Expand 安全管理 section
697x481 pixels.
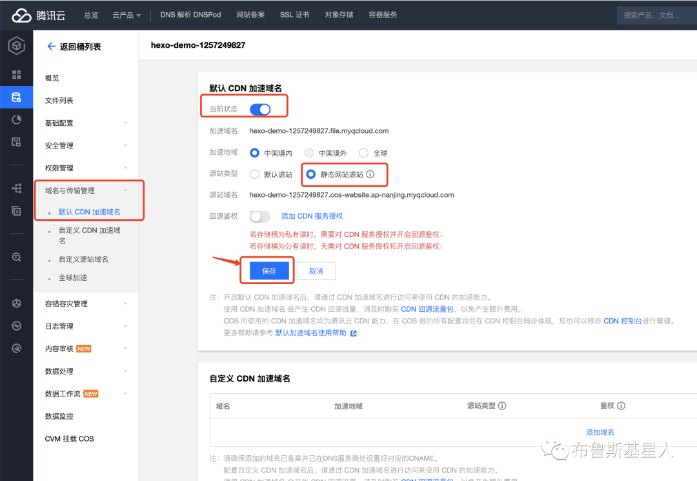(86, 145)
